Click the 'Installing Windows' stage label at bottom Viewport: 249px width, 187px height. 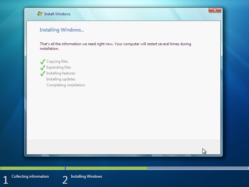pyautogui.click(x=87, y=176)
